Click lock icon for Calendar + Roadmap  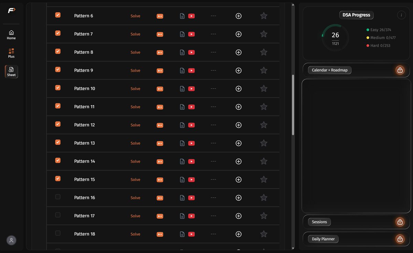(400, 70)
